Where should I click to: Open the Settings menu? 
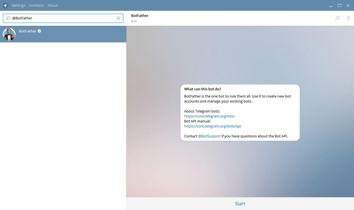pos(19,6)
